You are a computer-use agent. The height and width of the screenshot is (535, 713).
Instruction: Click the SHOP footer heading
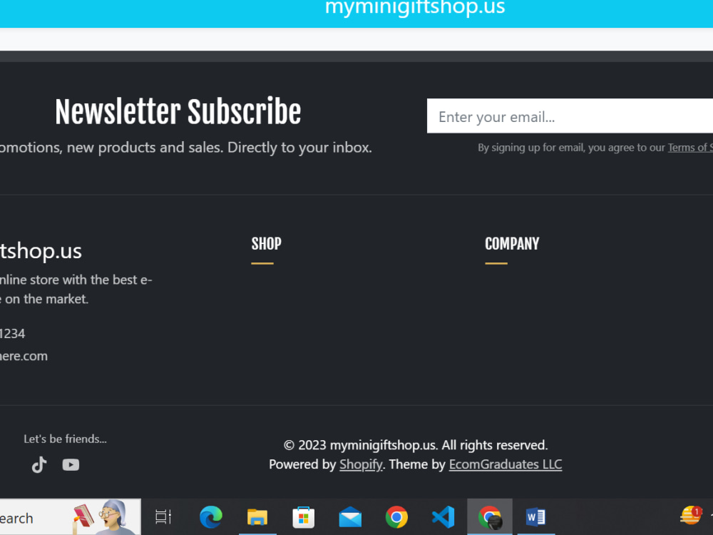click(x=267, y=244)
